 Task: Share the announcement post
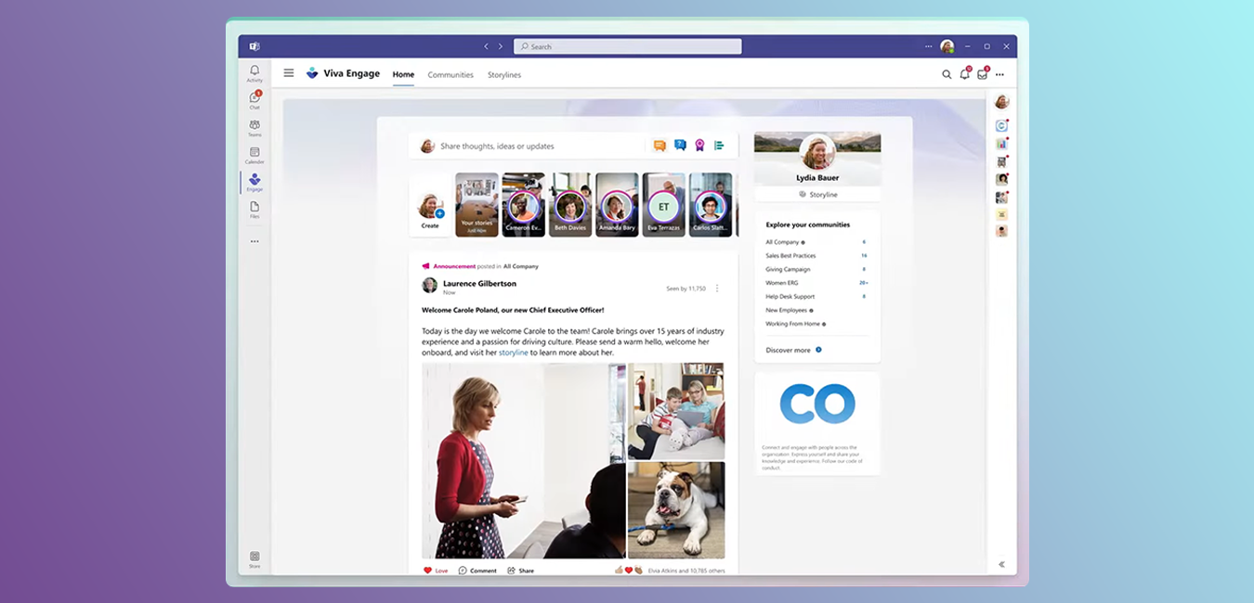point(521,571)
